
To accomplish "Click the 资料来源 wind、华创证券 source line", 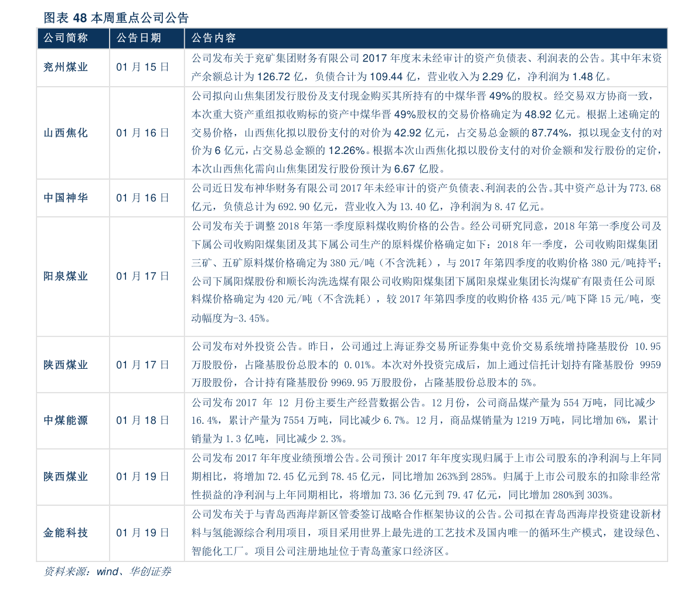I will [108, 571].
